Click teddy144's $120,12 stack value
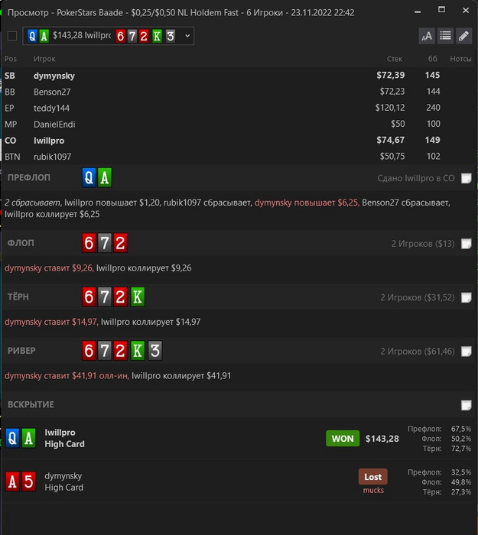Image resolution: width=478 pixels, height=535 pixels. (390, 108)
